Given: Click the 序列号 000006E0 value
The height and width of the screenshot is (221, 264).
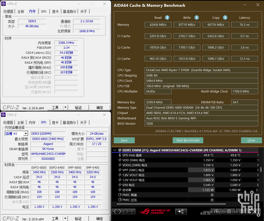Looking at the screenshot, I should (x=48, y=159).
